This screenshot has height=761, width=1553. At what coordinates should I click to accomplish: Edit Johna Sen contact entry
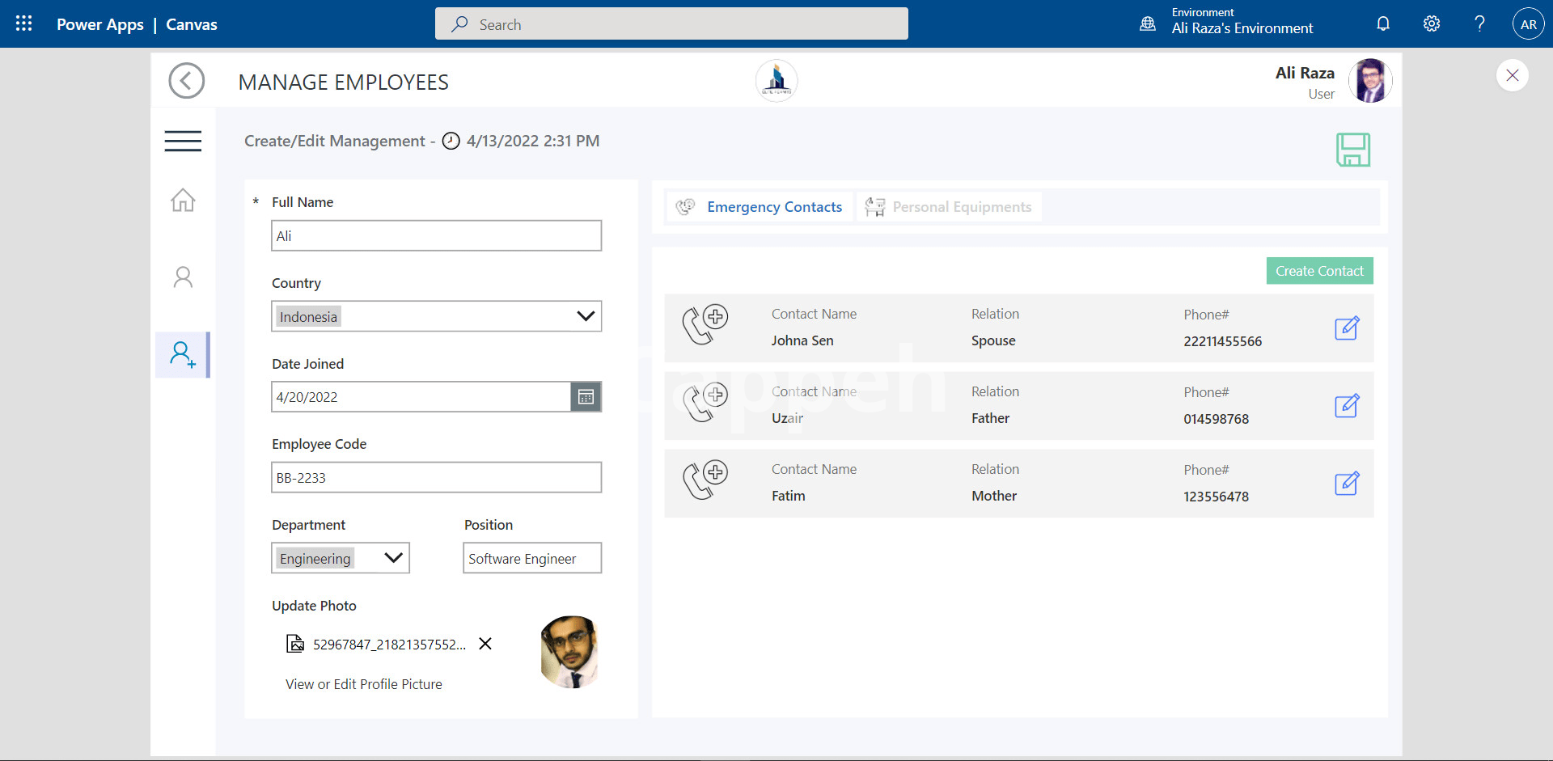pyautogui.click(x=1346, y=328)
